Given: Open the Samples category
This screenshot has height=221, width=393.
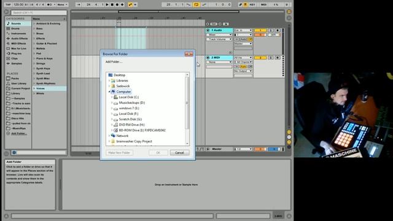Looking at the screenshot, I should click(x=17, y=64).
